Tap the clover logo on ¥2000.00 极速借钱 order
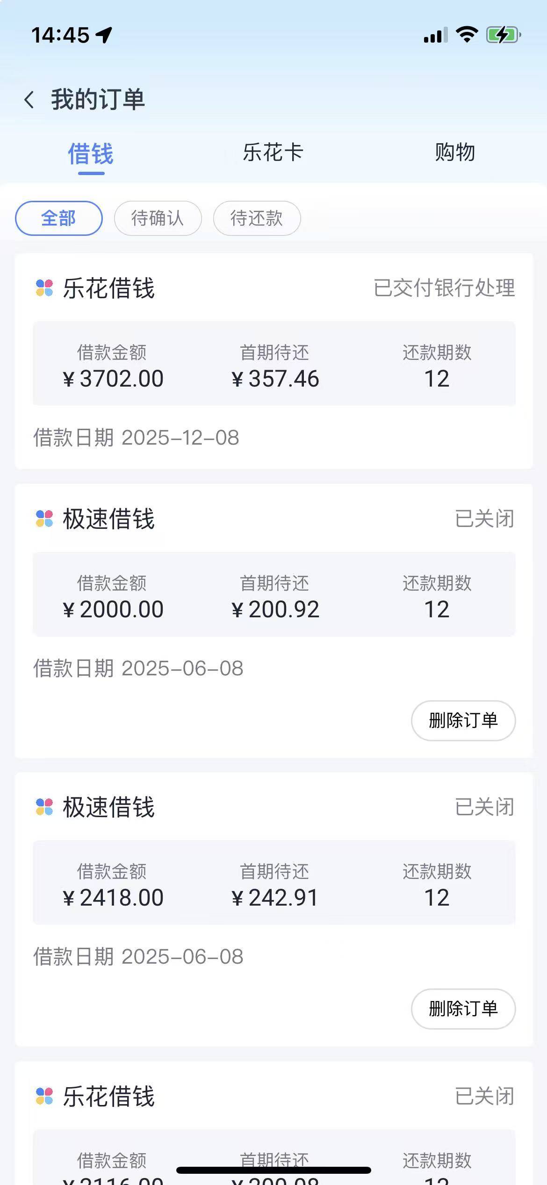547x1185 pixels. (44, 519)
